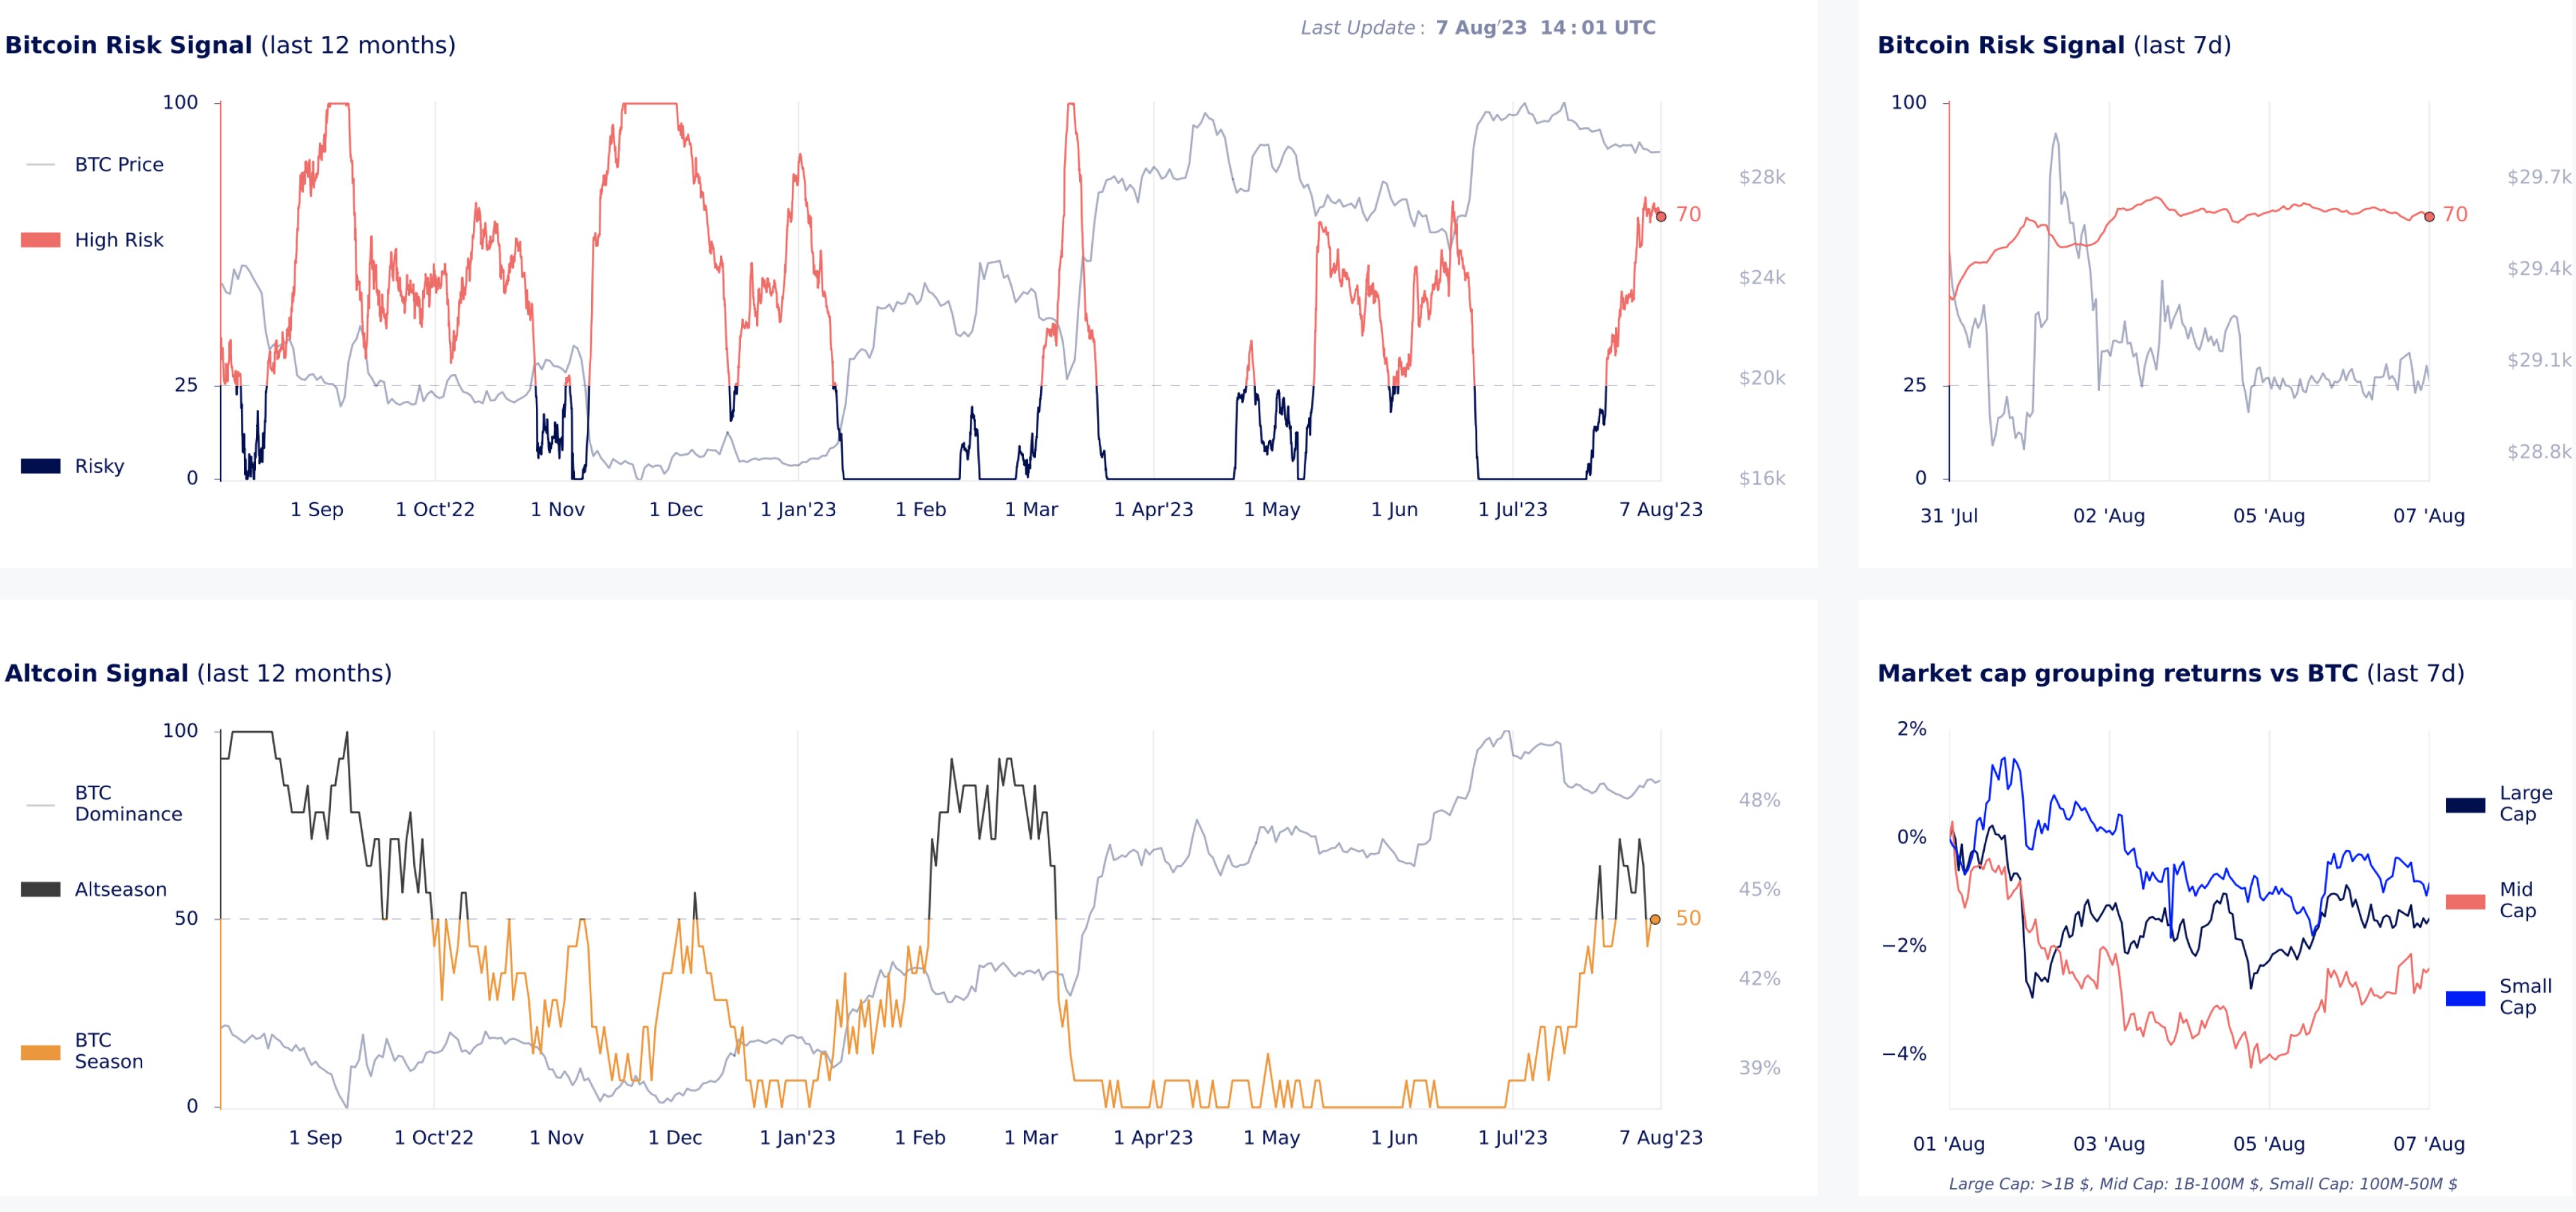The image size is (2576, 1212).
Task: Click the Altseason dark gray legend swatch
Action: pos(41,890)
